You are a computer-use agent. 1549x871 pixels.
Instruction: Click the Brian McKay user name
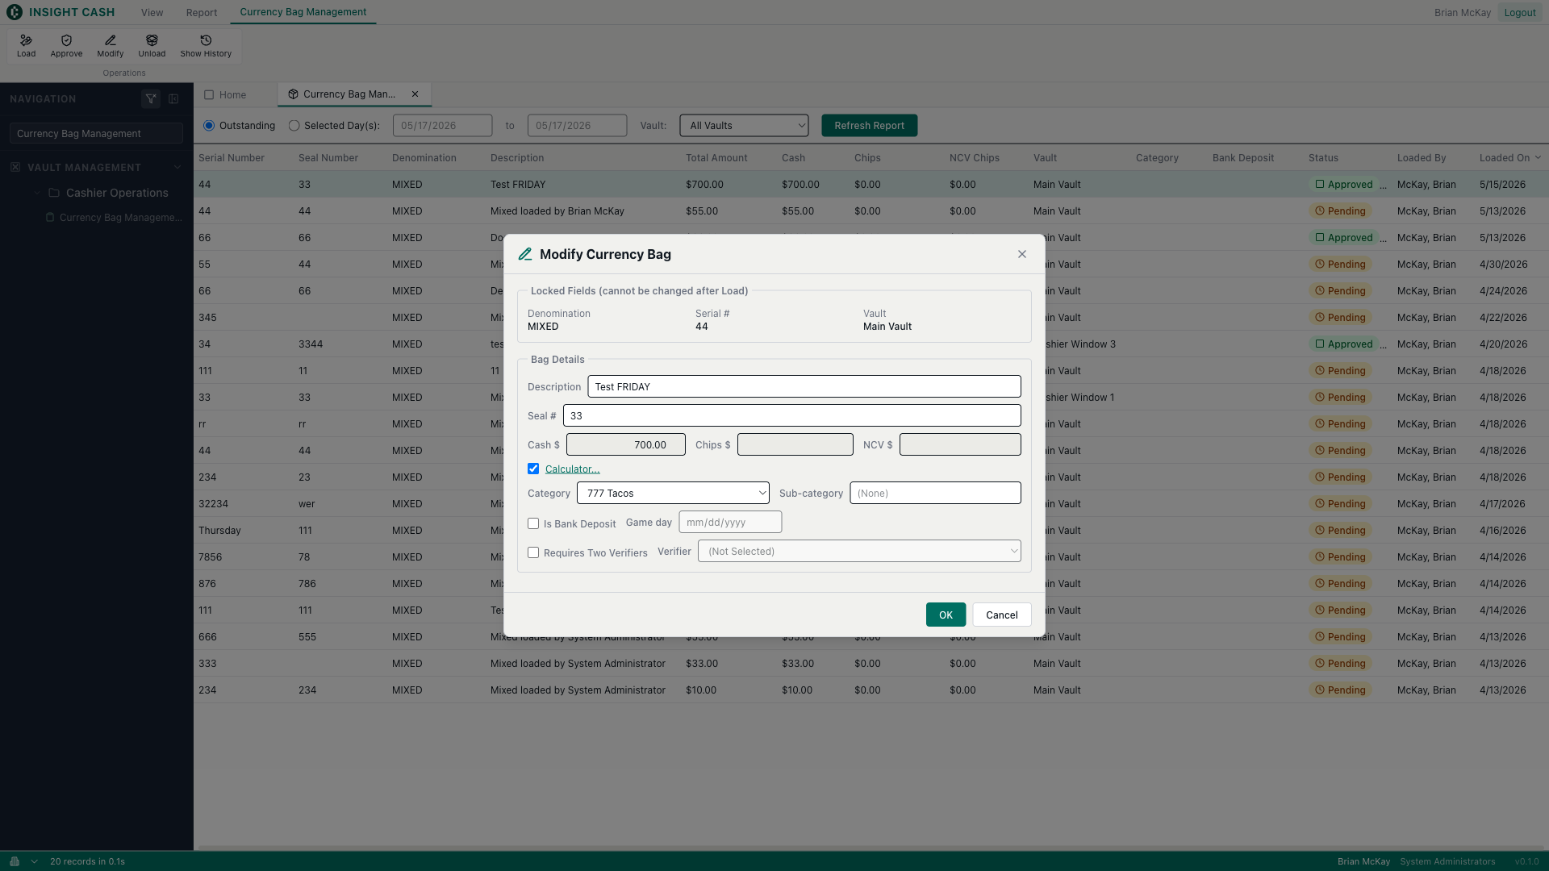coord(1463,12)
